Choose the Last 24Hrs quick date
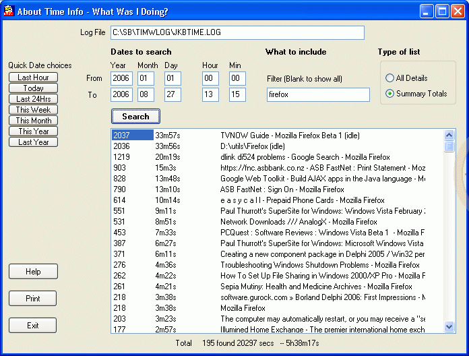The image size is (469, 356). point(33,99)
